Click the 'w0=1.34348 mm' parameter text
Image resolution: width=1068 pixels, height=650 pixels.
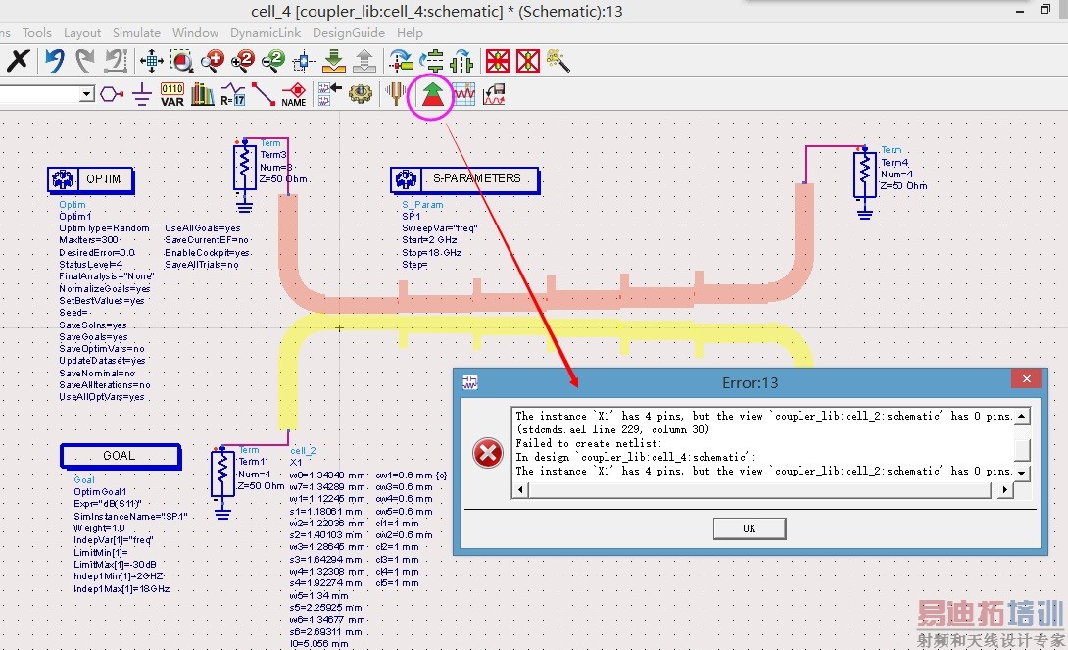tap(327, 475)
